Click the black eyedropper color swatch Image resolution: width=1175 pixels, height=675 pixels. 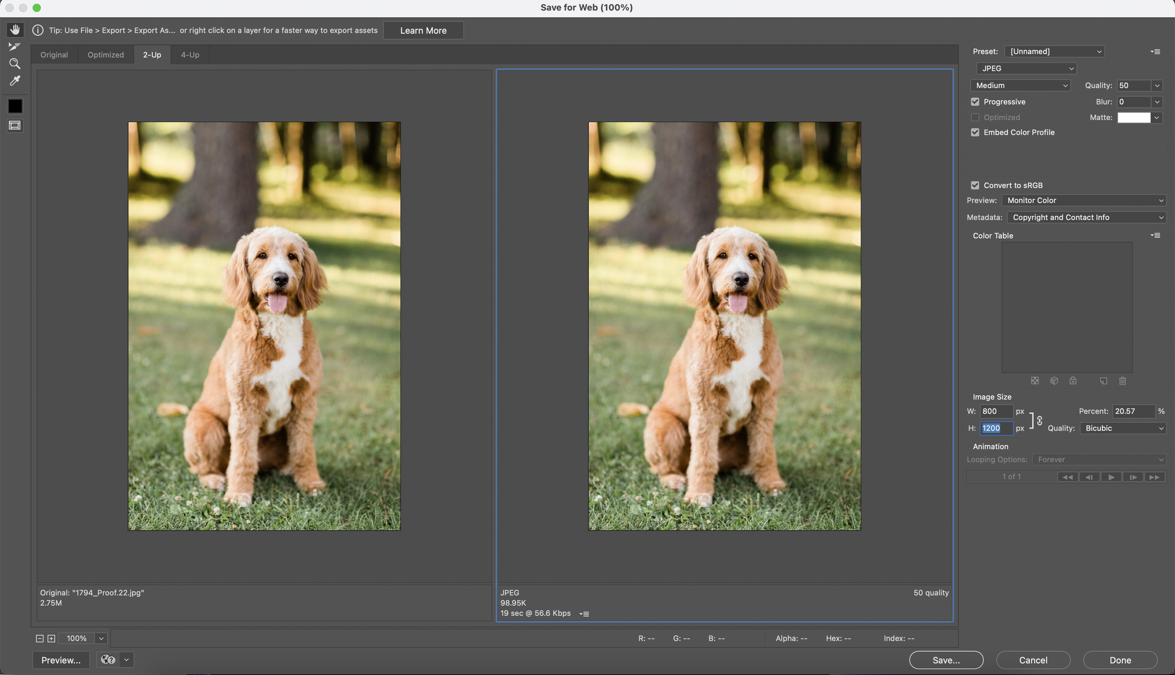(15, 106)
